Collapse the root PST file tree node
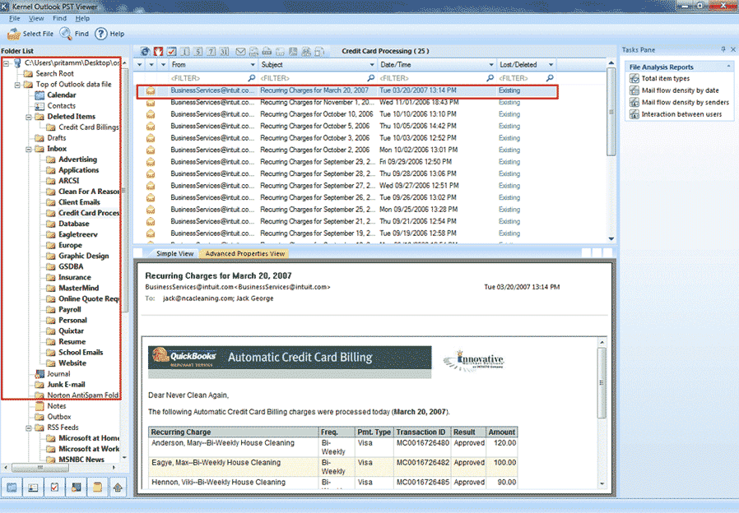 click(x=6, y=63)
